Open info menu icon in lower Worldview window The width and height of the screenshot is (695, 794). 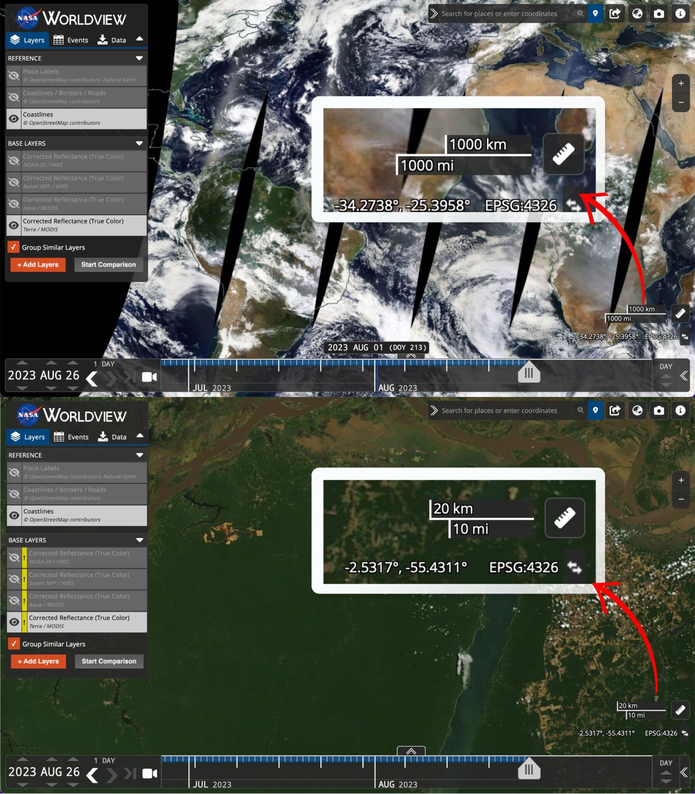680,411
